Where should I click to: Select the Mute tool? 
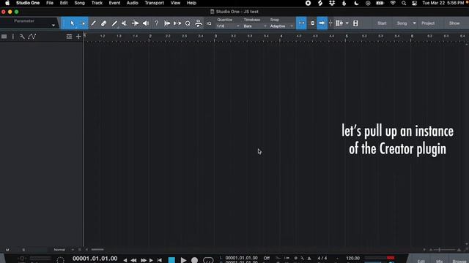(x=125, y=23)
